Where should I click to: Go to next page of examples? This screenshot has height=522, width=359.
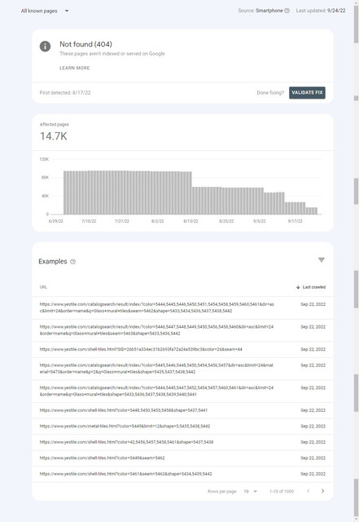click(x=322, y=491)
